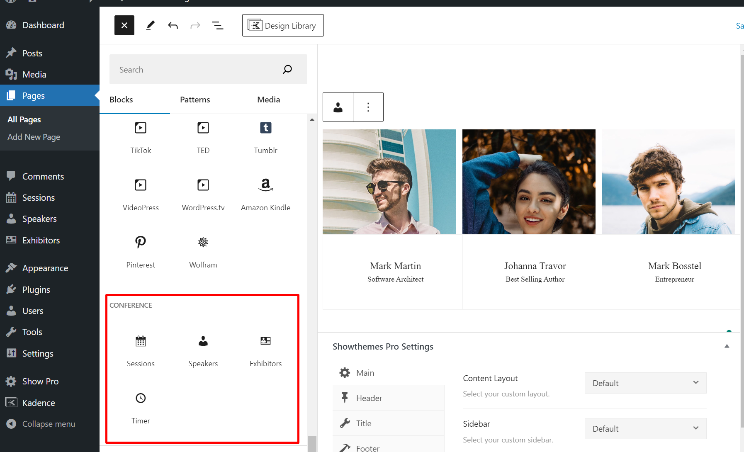Click the search magnifier icon
Screen dimensions: 744x452
coord(287,69)
